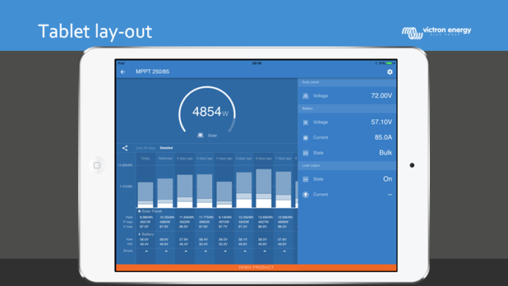Viewport: 508px width, 286px height.
Task: Click the P max row label
Action: click(128, 222)
